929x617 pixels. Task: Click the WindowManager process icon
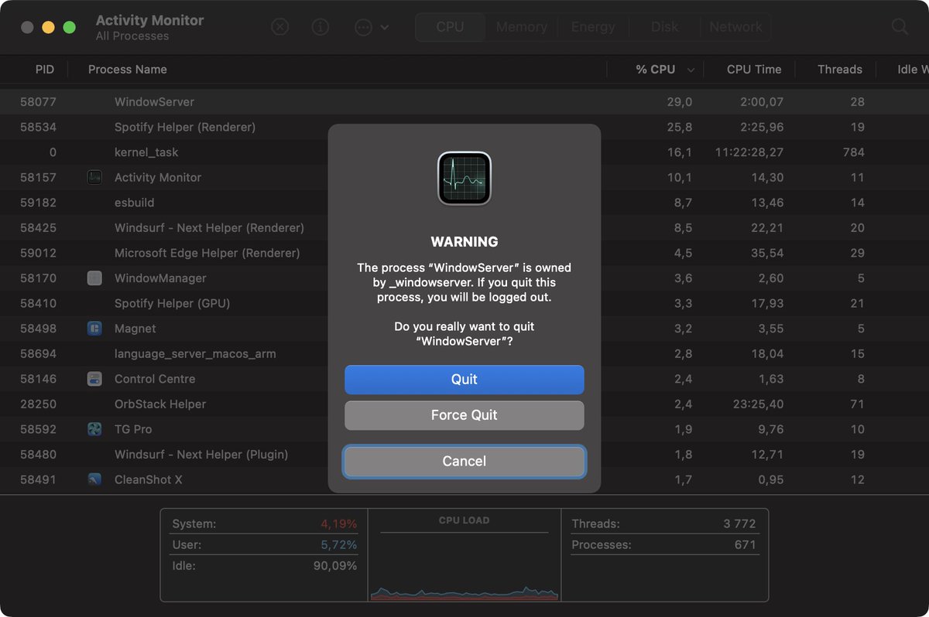94,278
